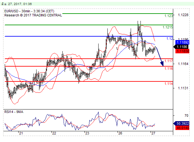Click the Research © 2017 TRADING CENTRAL text
Screen dimensions: 194x142
pos(33,15)
